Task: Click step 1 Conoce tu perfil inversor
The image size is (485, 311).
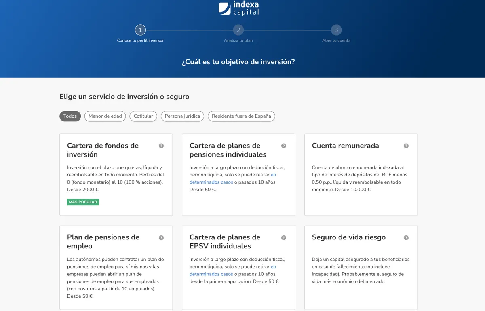Action: coord(140,30)
